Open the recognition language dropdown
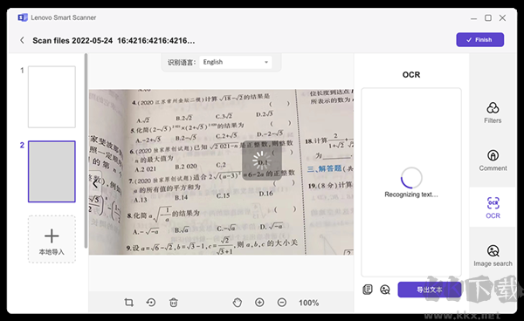 pos(236,62)
